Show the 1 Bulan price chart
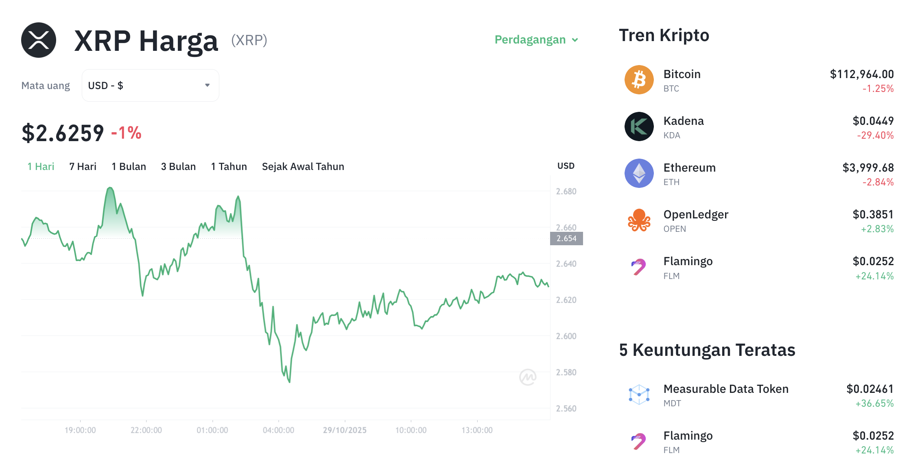The width and height of the screenshot is (900, 462). coord(129,167)
